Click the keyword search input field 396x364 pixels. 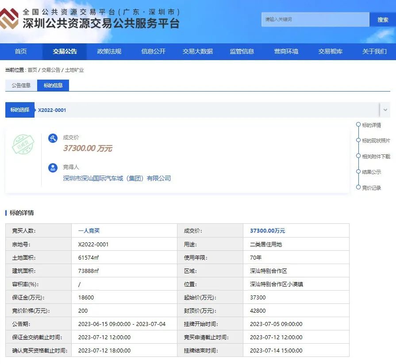point(315,19)
